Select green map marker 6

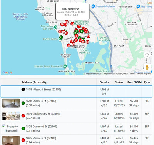pos(82,31)
